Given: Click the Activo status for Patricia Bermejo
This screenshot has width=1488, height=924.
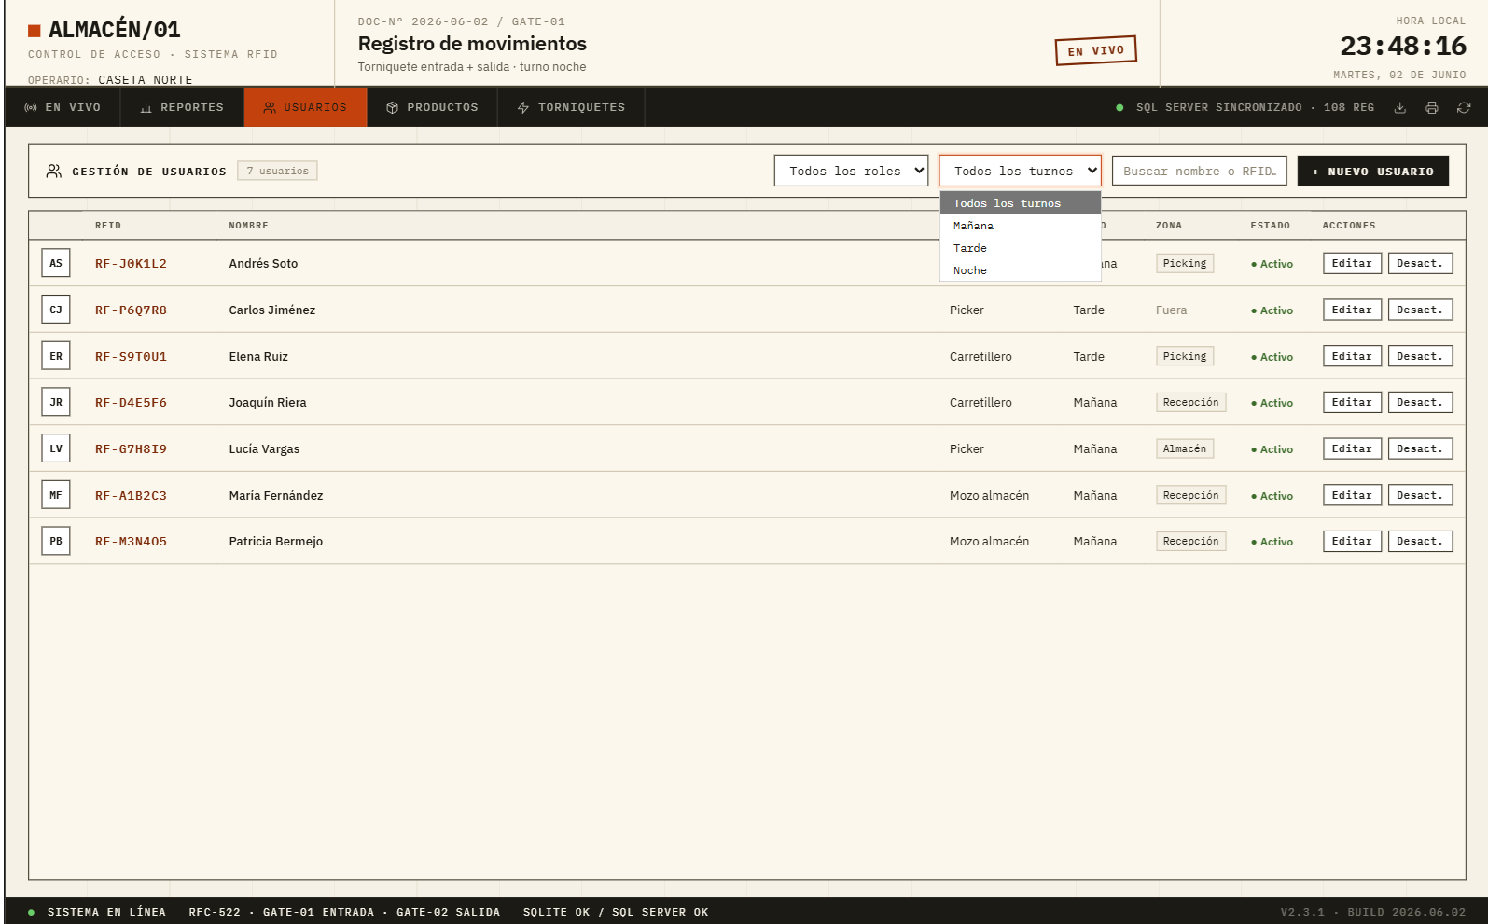Looking at the screenshot, I should point(1272,542).
